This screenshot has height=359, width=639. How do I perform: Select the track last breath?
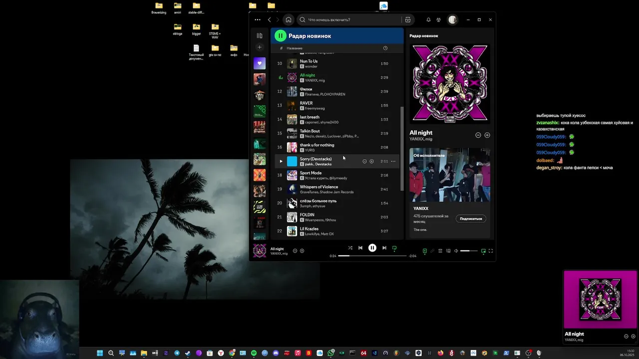(337, 119)
